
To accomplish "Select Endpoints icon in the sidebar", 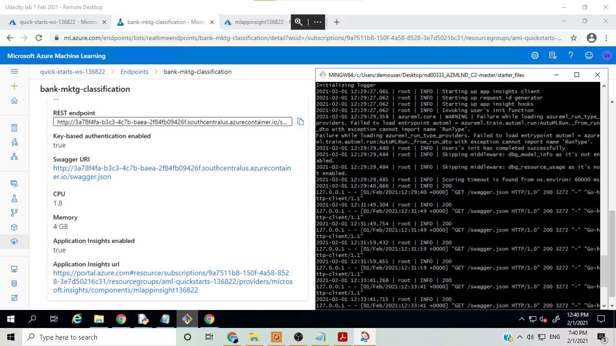I will point(14,241).
